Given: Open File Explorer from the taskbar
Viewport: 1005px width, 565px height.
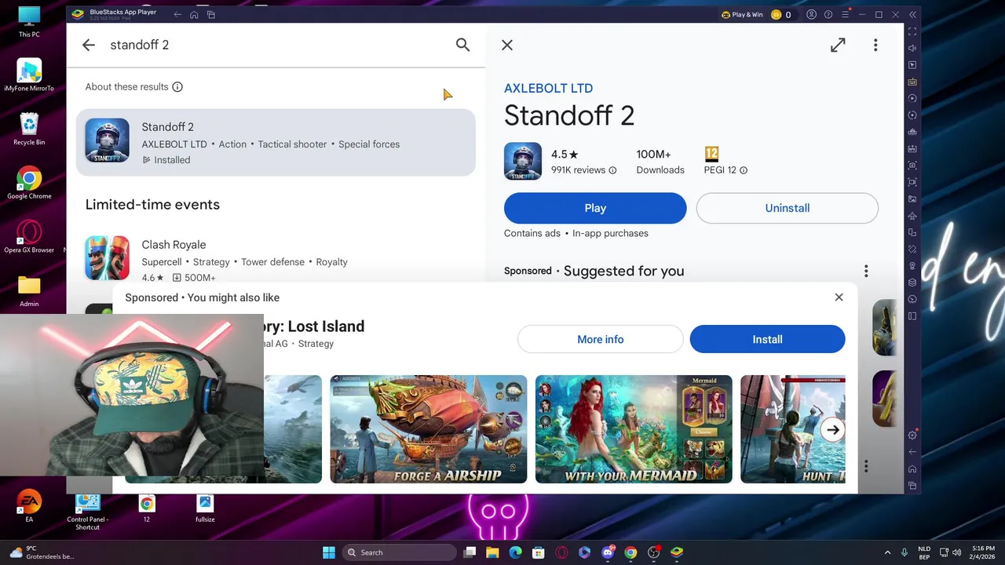Looking at the screenshot, I should 492,552.
